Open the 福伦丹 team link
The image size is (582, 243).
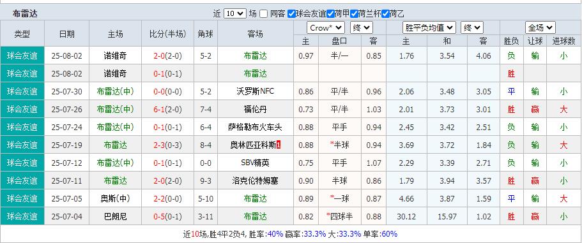256,109
